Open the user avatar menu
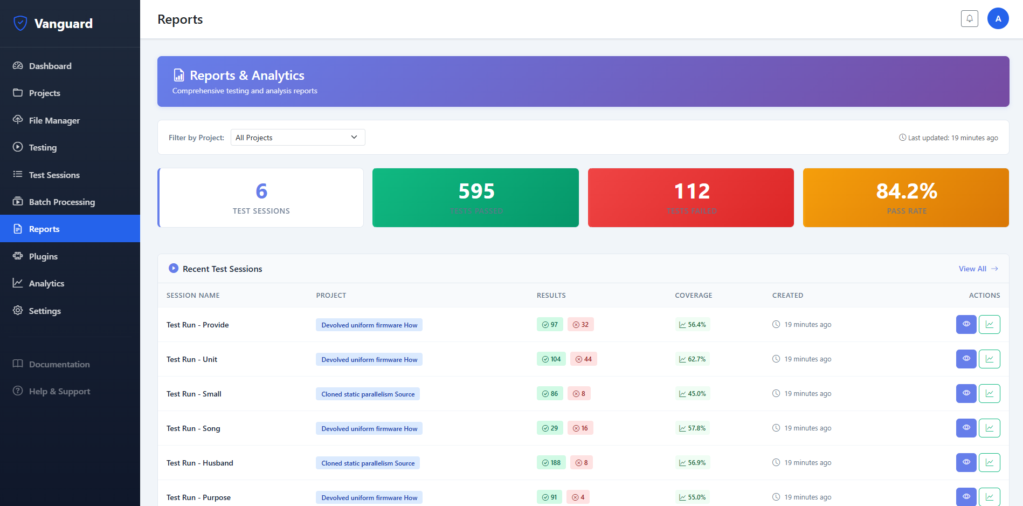Viewport: 1023px width, 506px height. [x=998, y=18]
